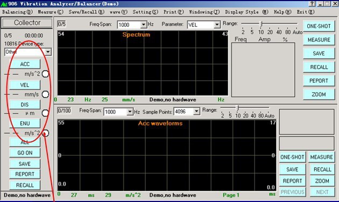Click the waveform RECALL button

[322, 169]
